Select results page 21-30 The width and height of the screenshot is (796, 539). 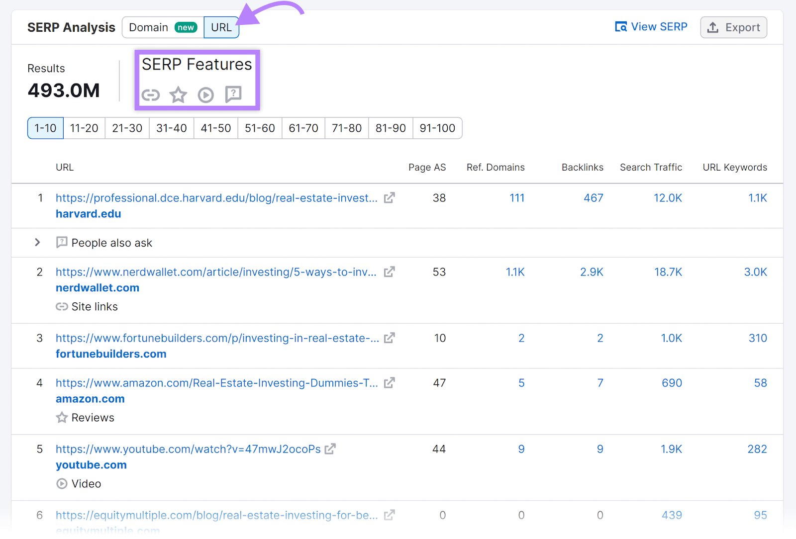[127, 128]
